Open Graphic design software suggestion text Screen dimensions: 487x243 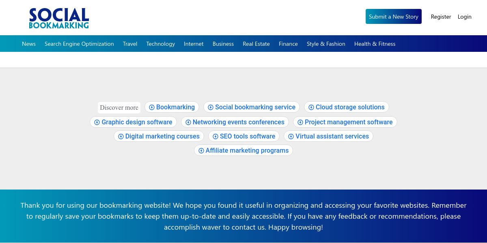pyautogui.click(x=137, y=122)
